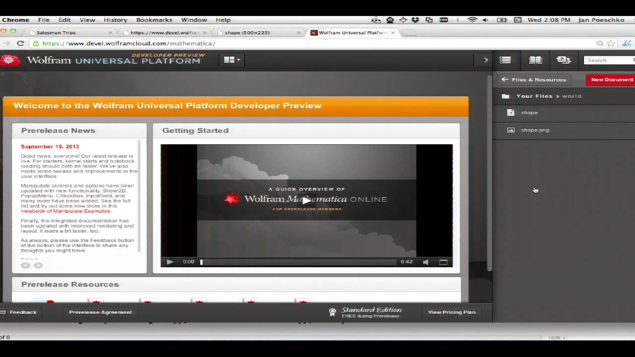Open the History menu
The height and width of the screenshot is (357, 635).
point(116,20)
